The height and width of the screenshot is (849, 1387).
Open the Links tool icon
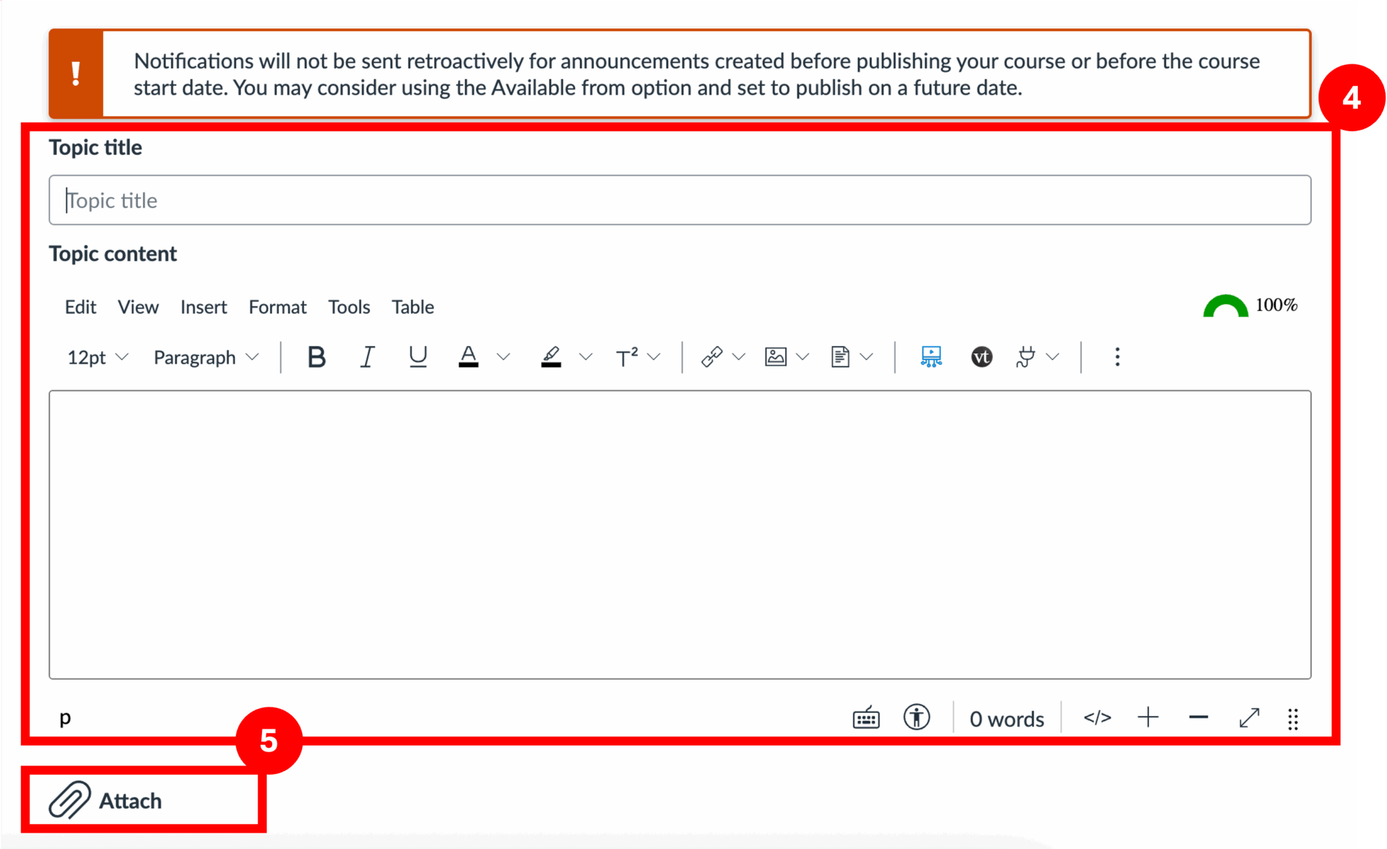pyautogui.click(x=712, y=357)
